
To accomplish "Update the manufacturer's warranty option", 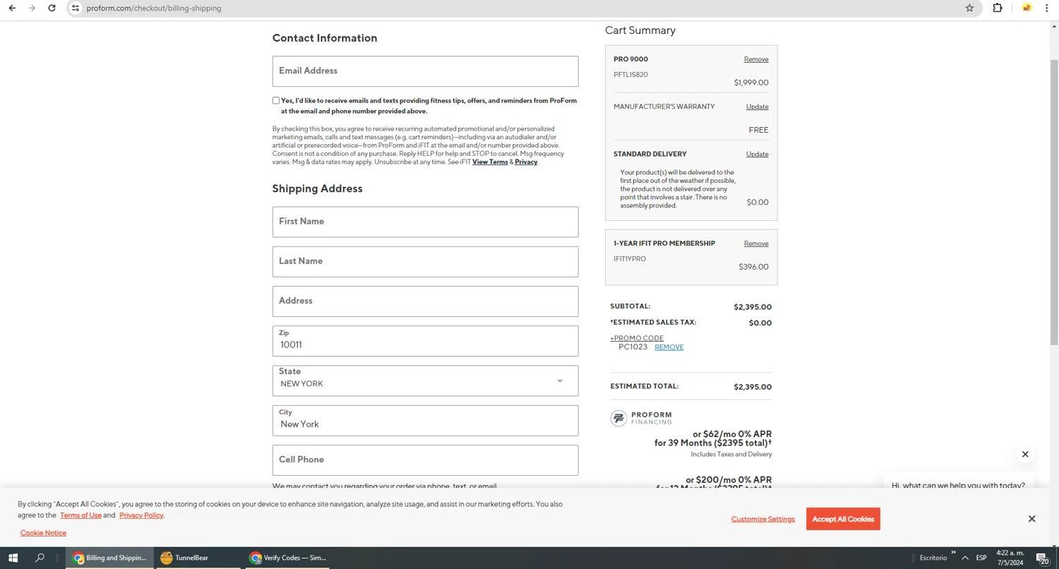I will coord(757,107).
